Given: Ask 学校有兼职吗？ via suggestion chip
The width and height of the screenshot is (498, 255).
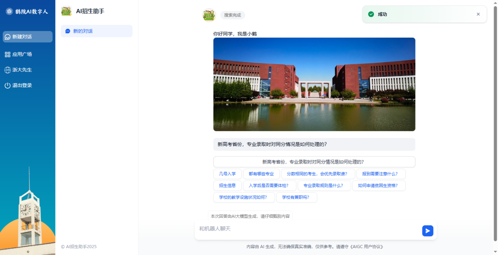Looking at the screenshot, I should coord(296,197).
